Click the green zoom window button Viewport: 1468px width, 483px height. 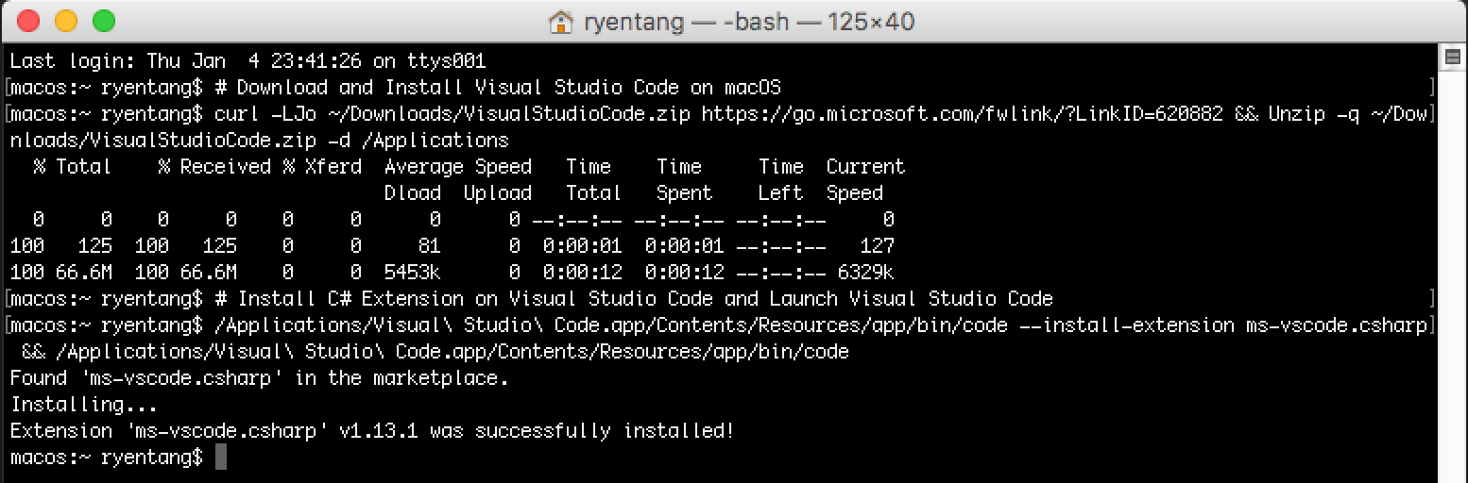[x=104, y=21]
